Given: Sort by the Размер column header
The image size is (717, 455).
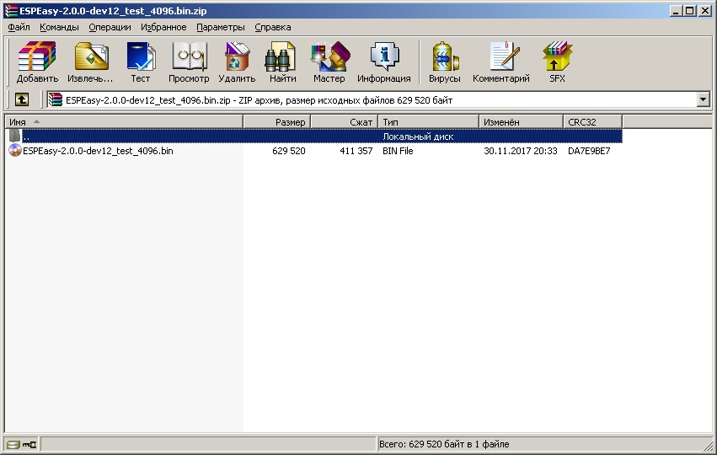Looking at the screenshot, I should (x=276, y=122).
